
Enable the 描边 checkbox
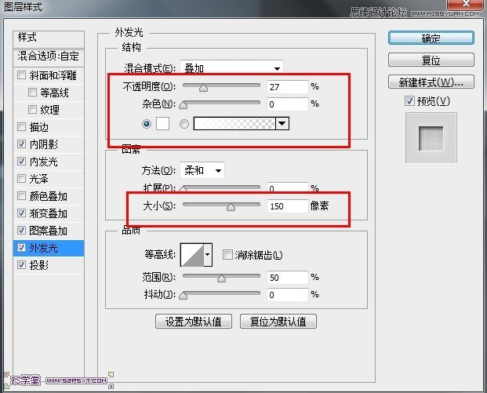pos(21,127)
